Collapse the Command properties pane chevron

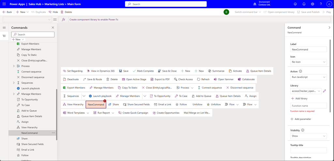pyautogui.click(x=329, y=28)
